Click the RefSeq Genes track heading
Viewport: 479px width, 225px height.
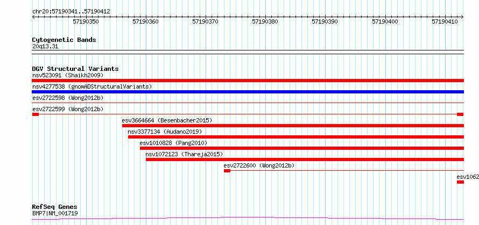click(x=55, y=207)
